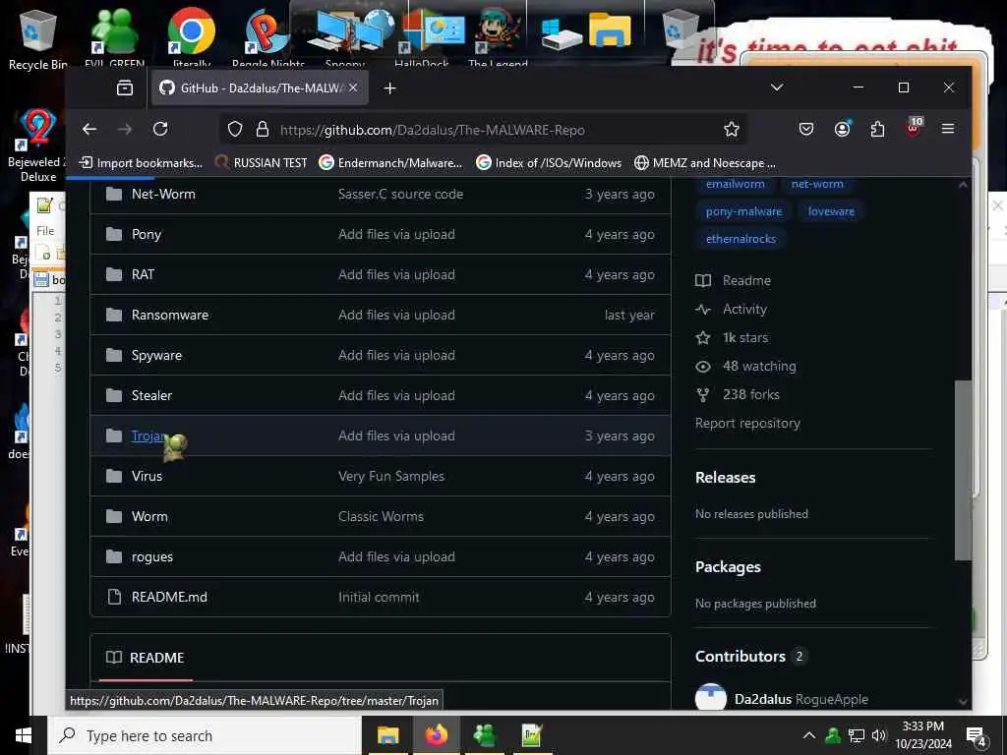This screenshot has width=1007, height=755.
Task: Show hidden system tray icons
Action: click(809, 735)
